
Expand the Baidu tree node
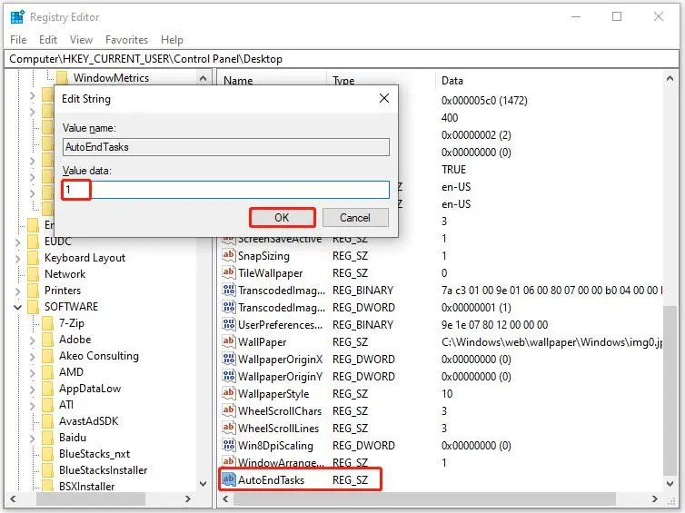point(33,438)
